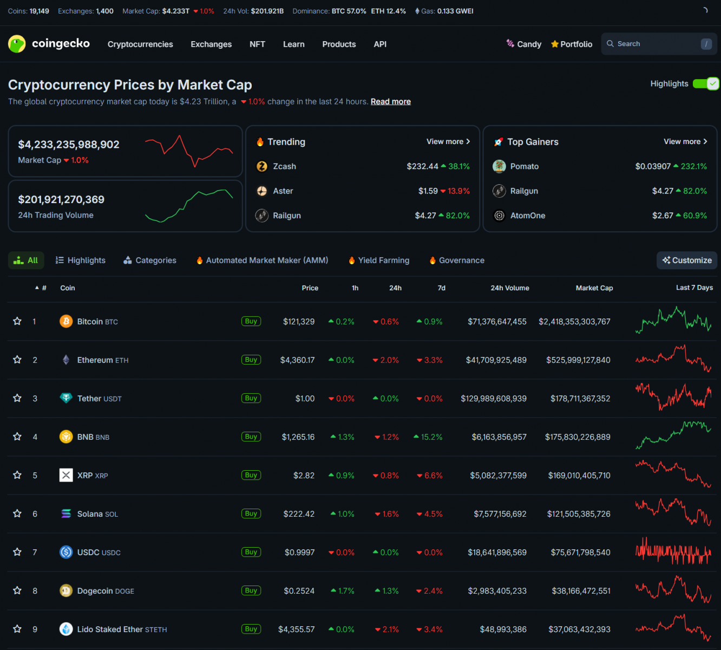This screenshot has height=650, width=721.
Task: Click the Pomato icon in Top Gainers
Action: click(499, 166)
